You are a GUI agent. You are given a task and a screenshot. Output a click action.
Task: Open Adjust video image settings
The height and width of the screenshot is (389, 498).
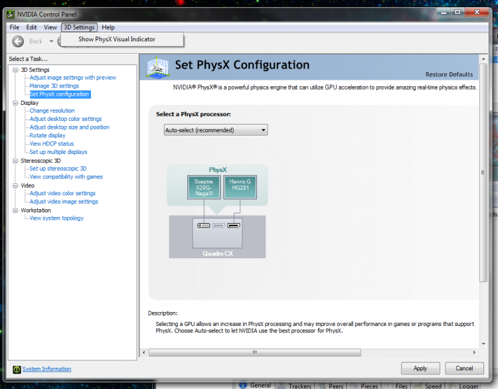coord(64,201)
